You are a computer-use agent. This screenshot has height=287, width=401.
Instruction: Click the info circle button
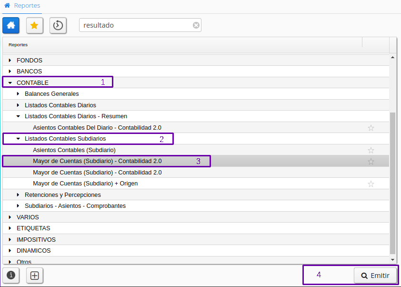click(x=11, y=276)
